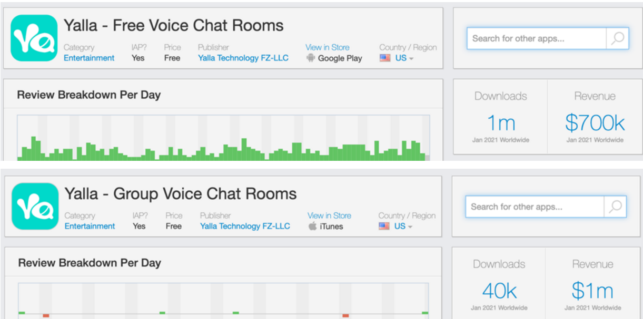Image resolution: width=643 pixels, height=319 pixels.
Task: Click search magnifier button in bottom panel
Action: tap(616, 207)
